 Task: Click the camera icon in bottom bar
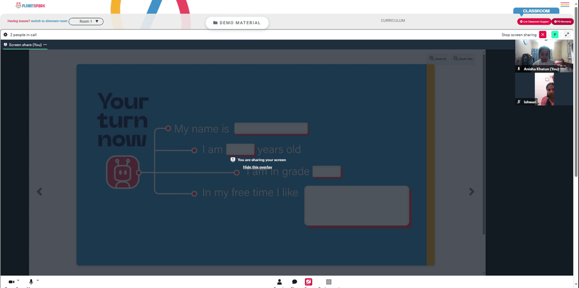[x=12, y=282]
